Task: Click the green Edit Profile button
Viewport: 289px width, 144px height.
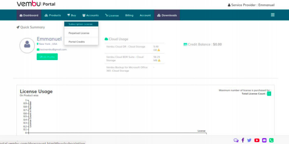Action: [47, 57]
